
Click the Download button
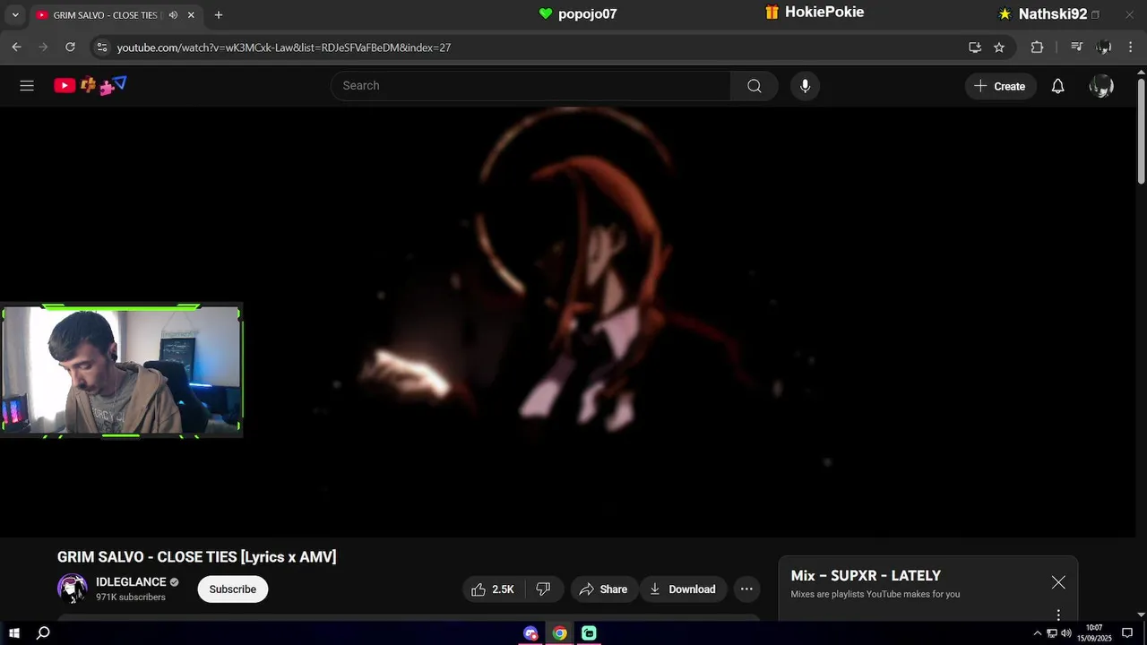pyautogui.click(x=683, y=589)
